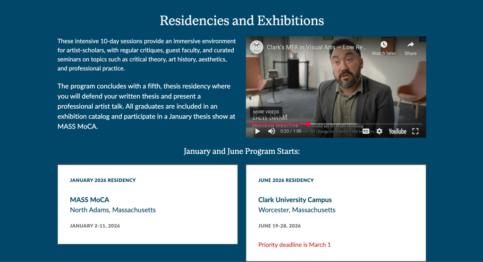Click the Clark University channel seal icon
This screenshot has height=262, width=483.
(257, 47)
